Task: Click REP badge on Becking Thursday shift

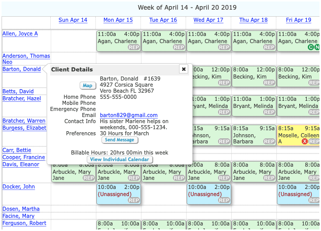Action: (269, 83)
